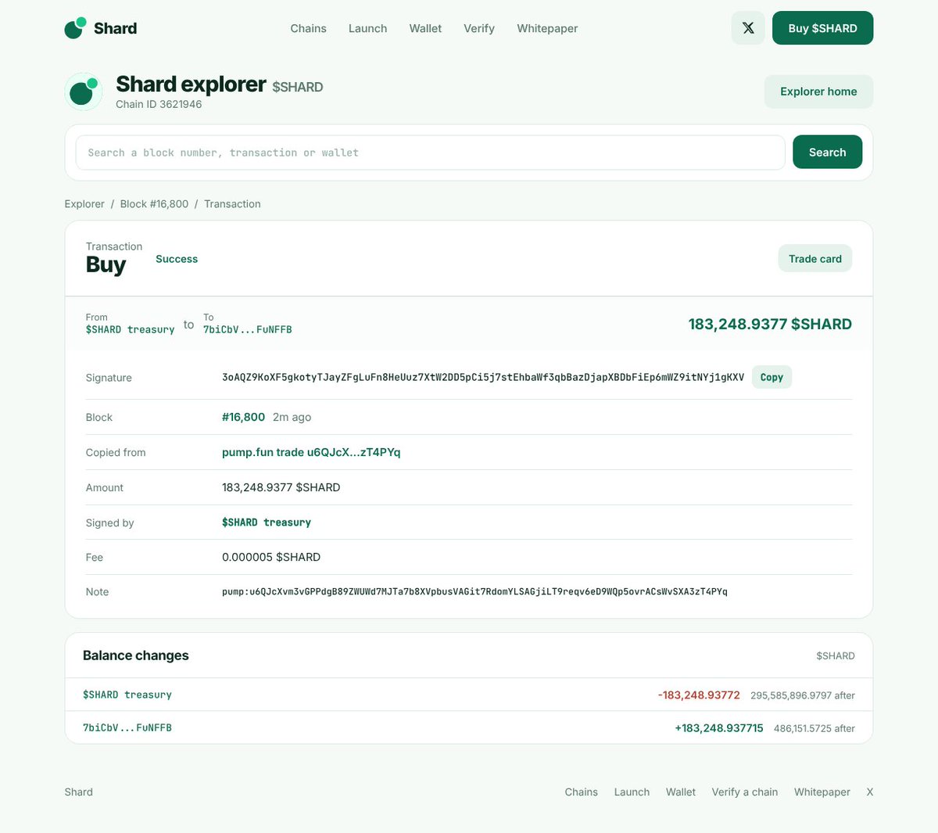Click the Success status badge

coord(177,259)
